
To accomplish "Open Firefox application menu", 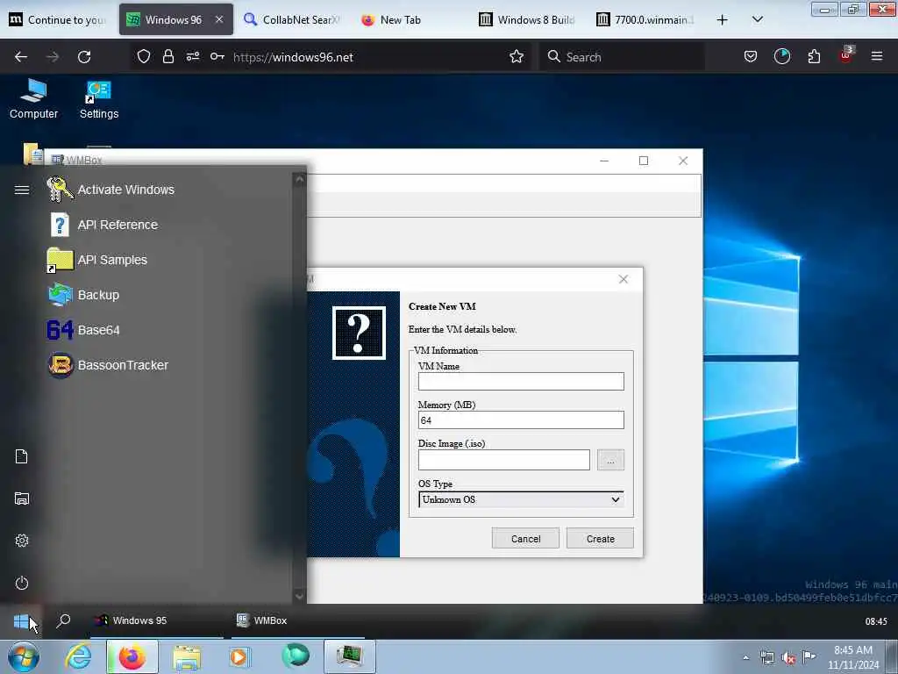I will pos(877,56).
